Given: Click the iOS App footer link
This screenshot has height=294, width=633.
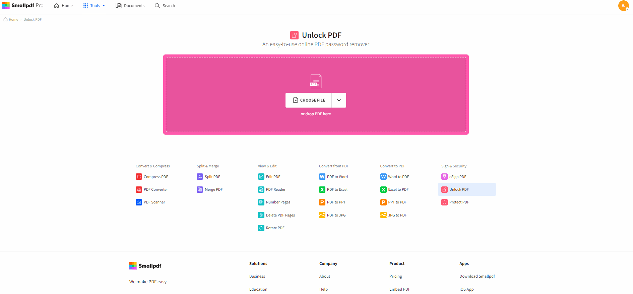Looking at the screenshot, I should pos(466,289).
